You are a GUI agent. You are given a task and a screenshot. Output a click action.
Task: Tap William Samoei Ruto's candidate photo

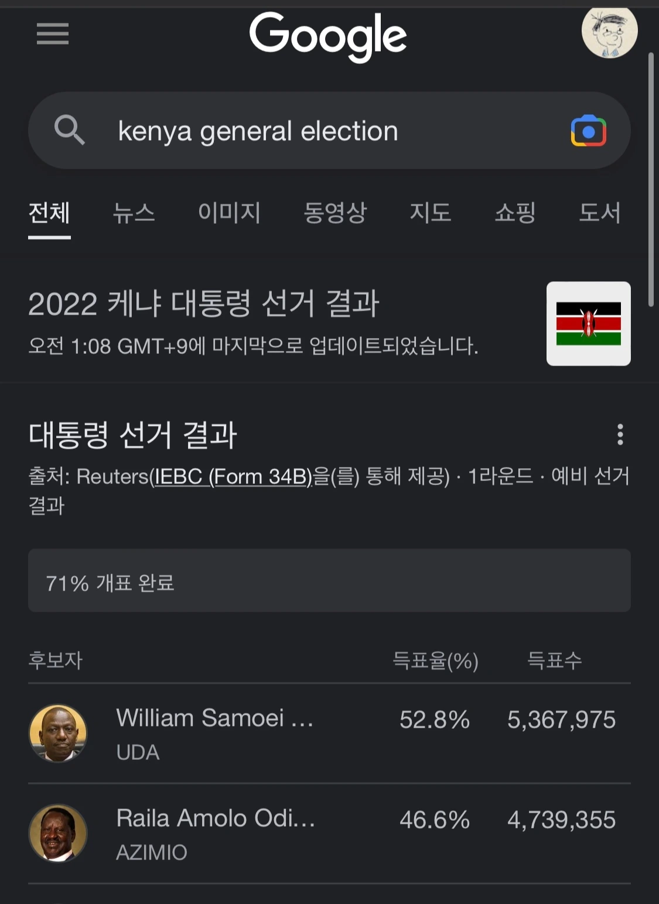click(58, 733)
